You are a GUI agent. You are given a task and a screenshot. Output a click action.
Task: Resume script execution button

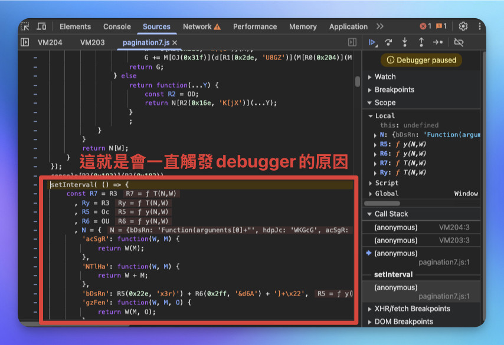coord(372,42)
